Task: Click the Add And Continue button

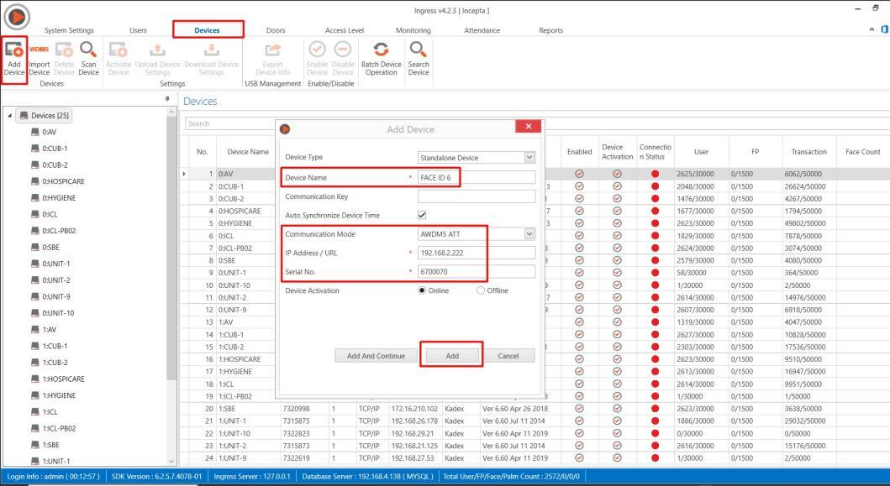Action: (376, 356)
